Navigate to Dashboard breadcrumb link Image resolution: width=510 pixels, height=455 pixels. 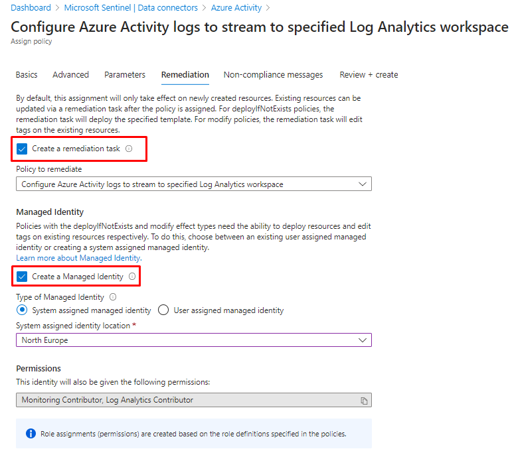[31, 8]
